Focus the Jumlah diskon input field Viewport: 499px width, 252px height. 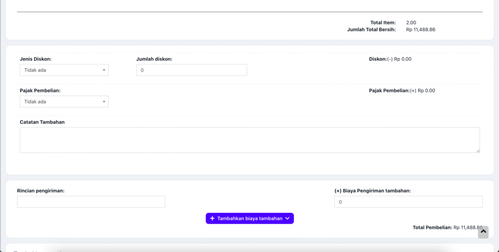point(192,70)
